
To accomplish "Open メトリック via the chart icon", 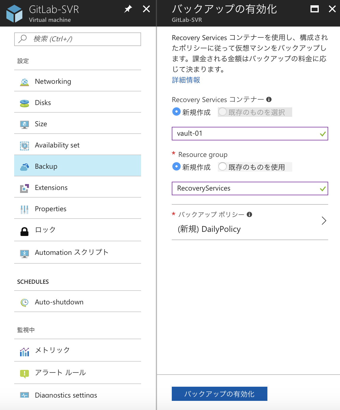I will click(x=24, y=350).
